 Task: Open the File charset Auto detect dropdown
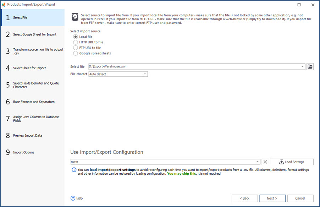[145, 74]
